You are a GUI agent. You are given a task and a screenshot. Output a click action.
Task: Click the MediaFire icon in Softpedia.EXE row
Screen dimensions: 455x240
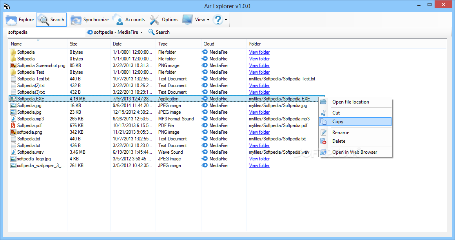tap(205, 99)
